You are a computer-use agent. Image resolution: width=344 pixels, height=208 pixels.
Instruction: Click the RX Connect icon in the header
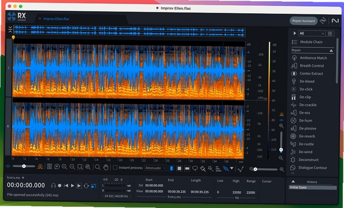point(323,21)
